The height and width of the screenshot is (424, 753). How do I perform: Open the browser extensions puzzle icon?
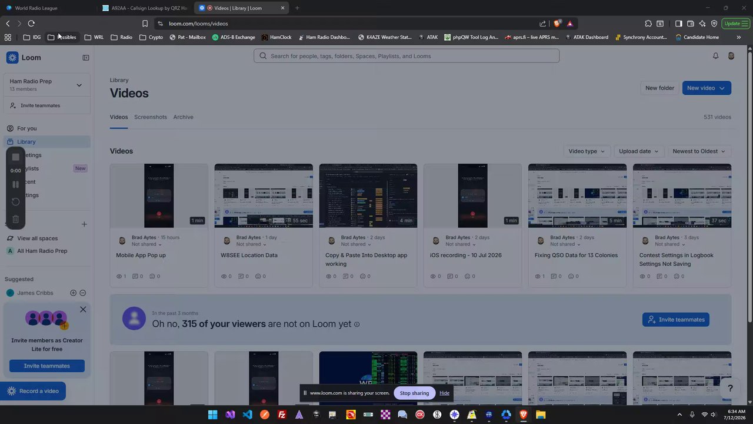648,24
